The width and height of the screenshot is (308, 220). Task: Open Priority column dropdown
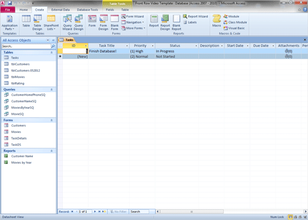153,46
